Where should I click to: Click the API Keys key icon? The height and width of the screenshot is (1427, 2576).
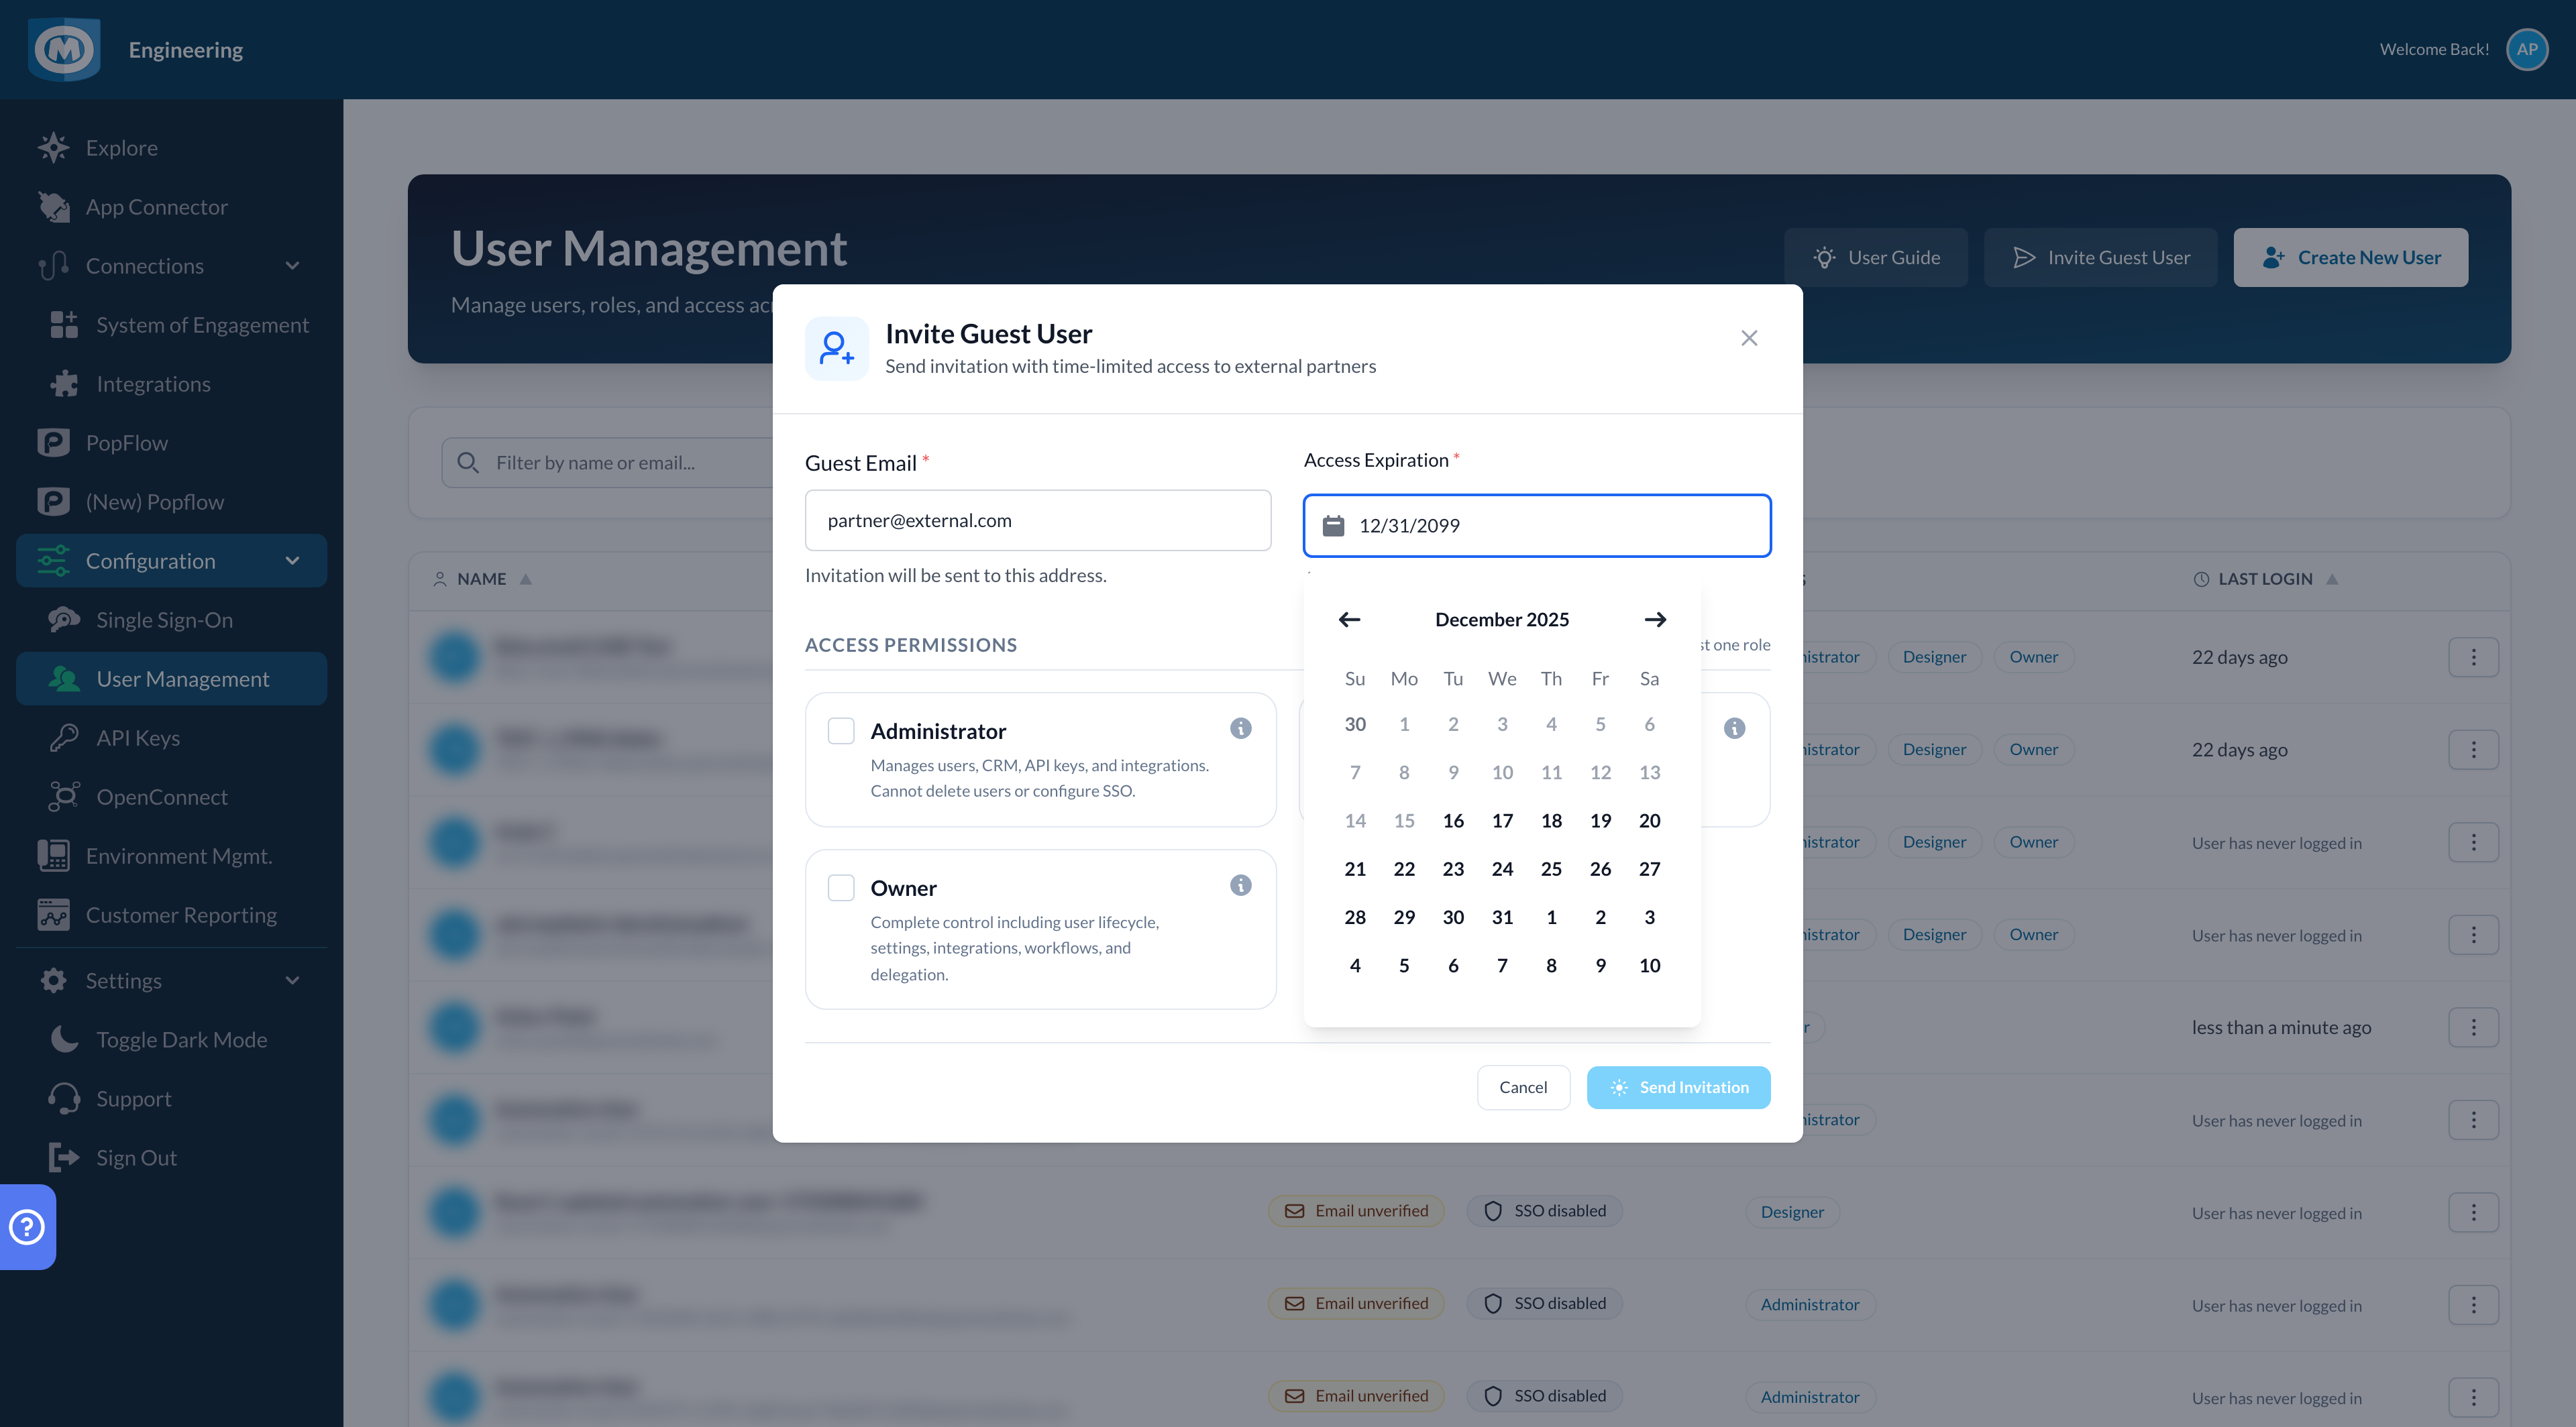click(64, 738)
